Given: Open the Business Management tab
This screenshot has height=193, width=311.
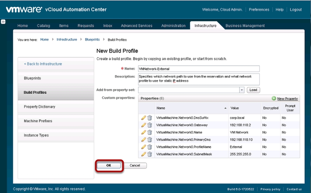Looking at the screenshot, I should (245, 26).
